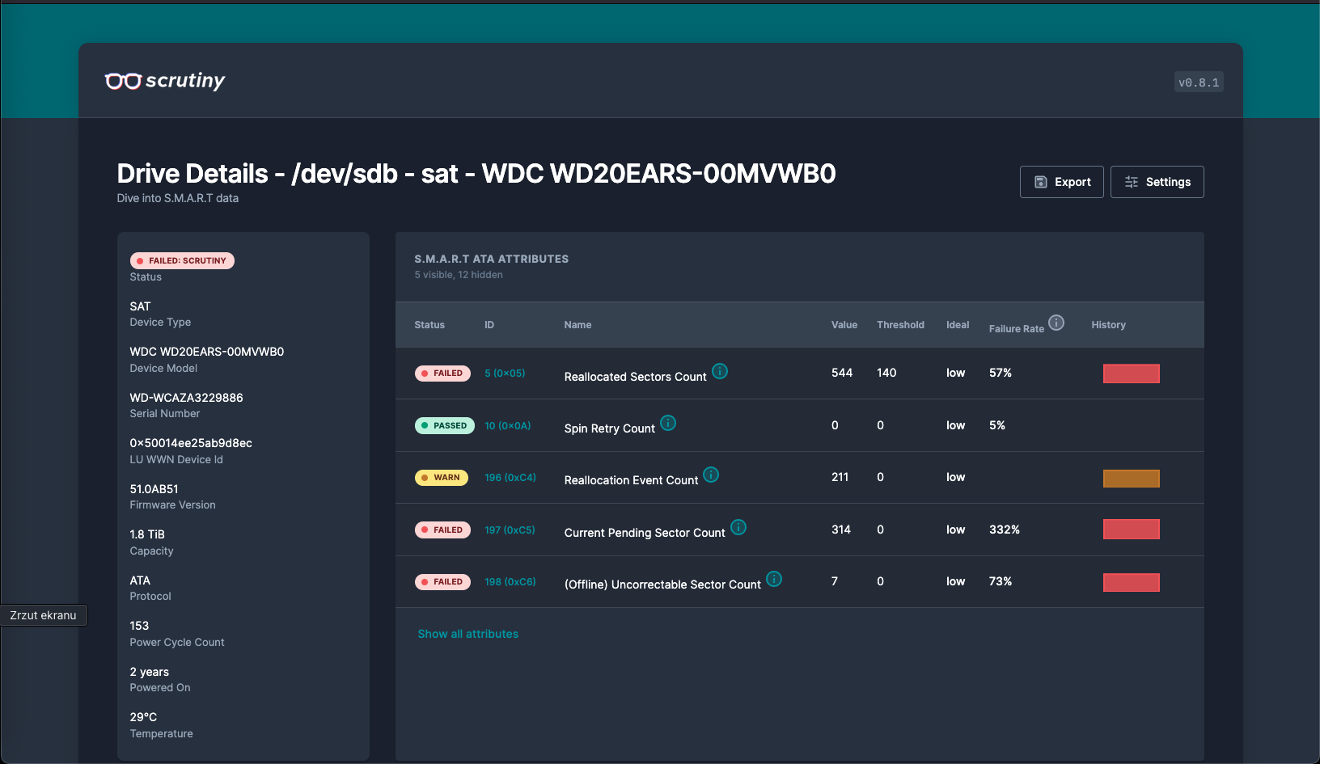Export the drive details
The width and height of the screenshot is (1320, 764).
[1062, 182]
